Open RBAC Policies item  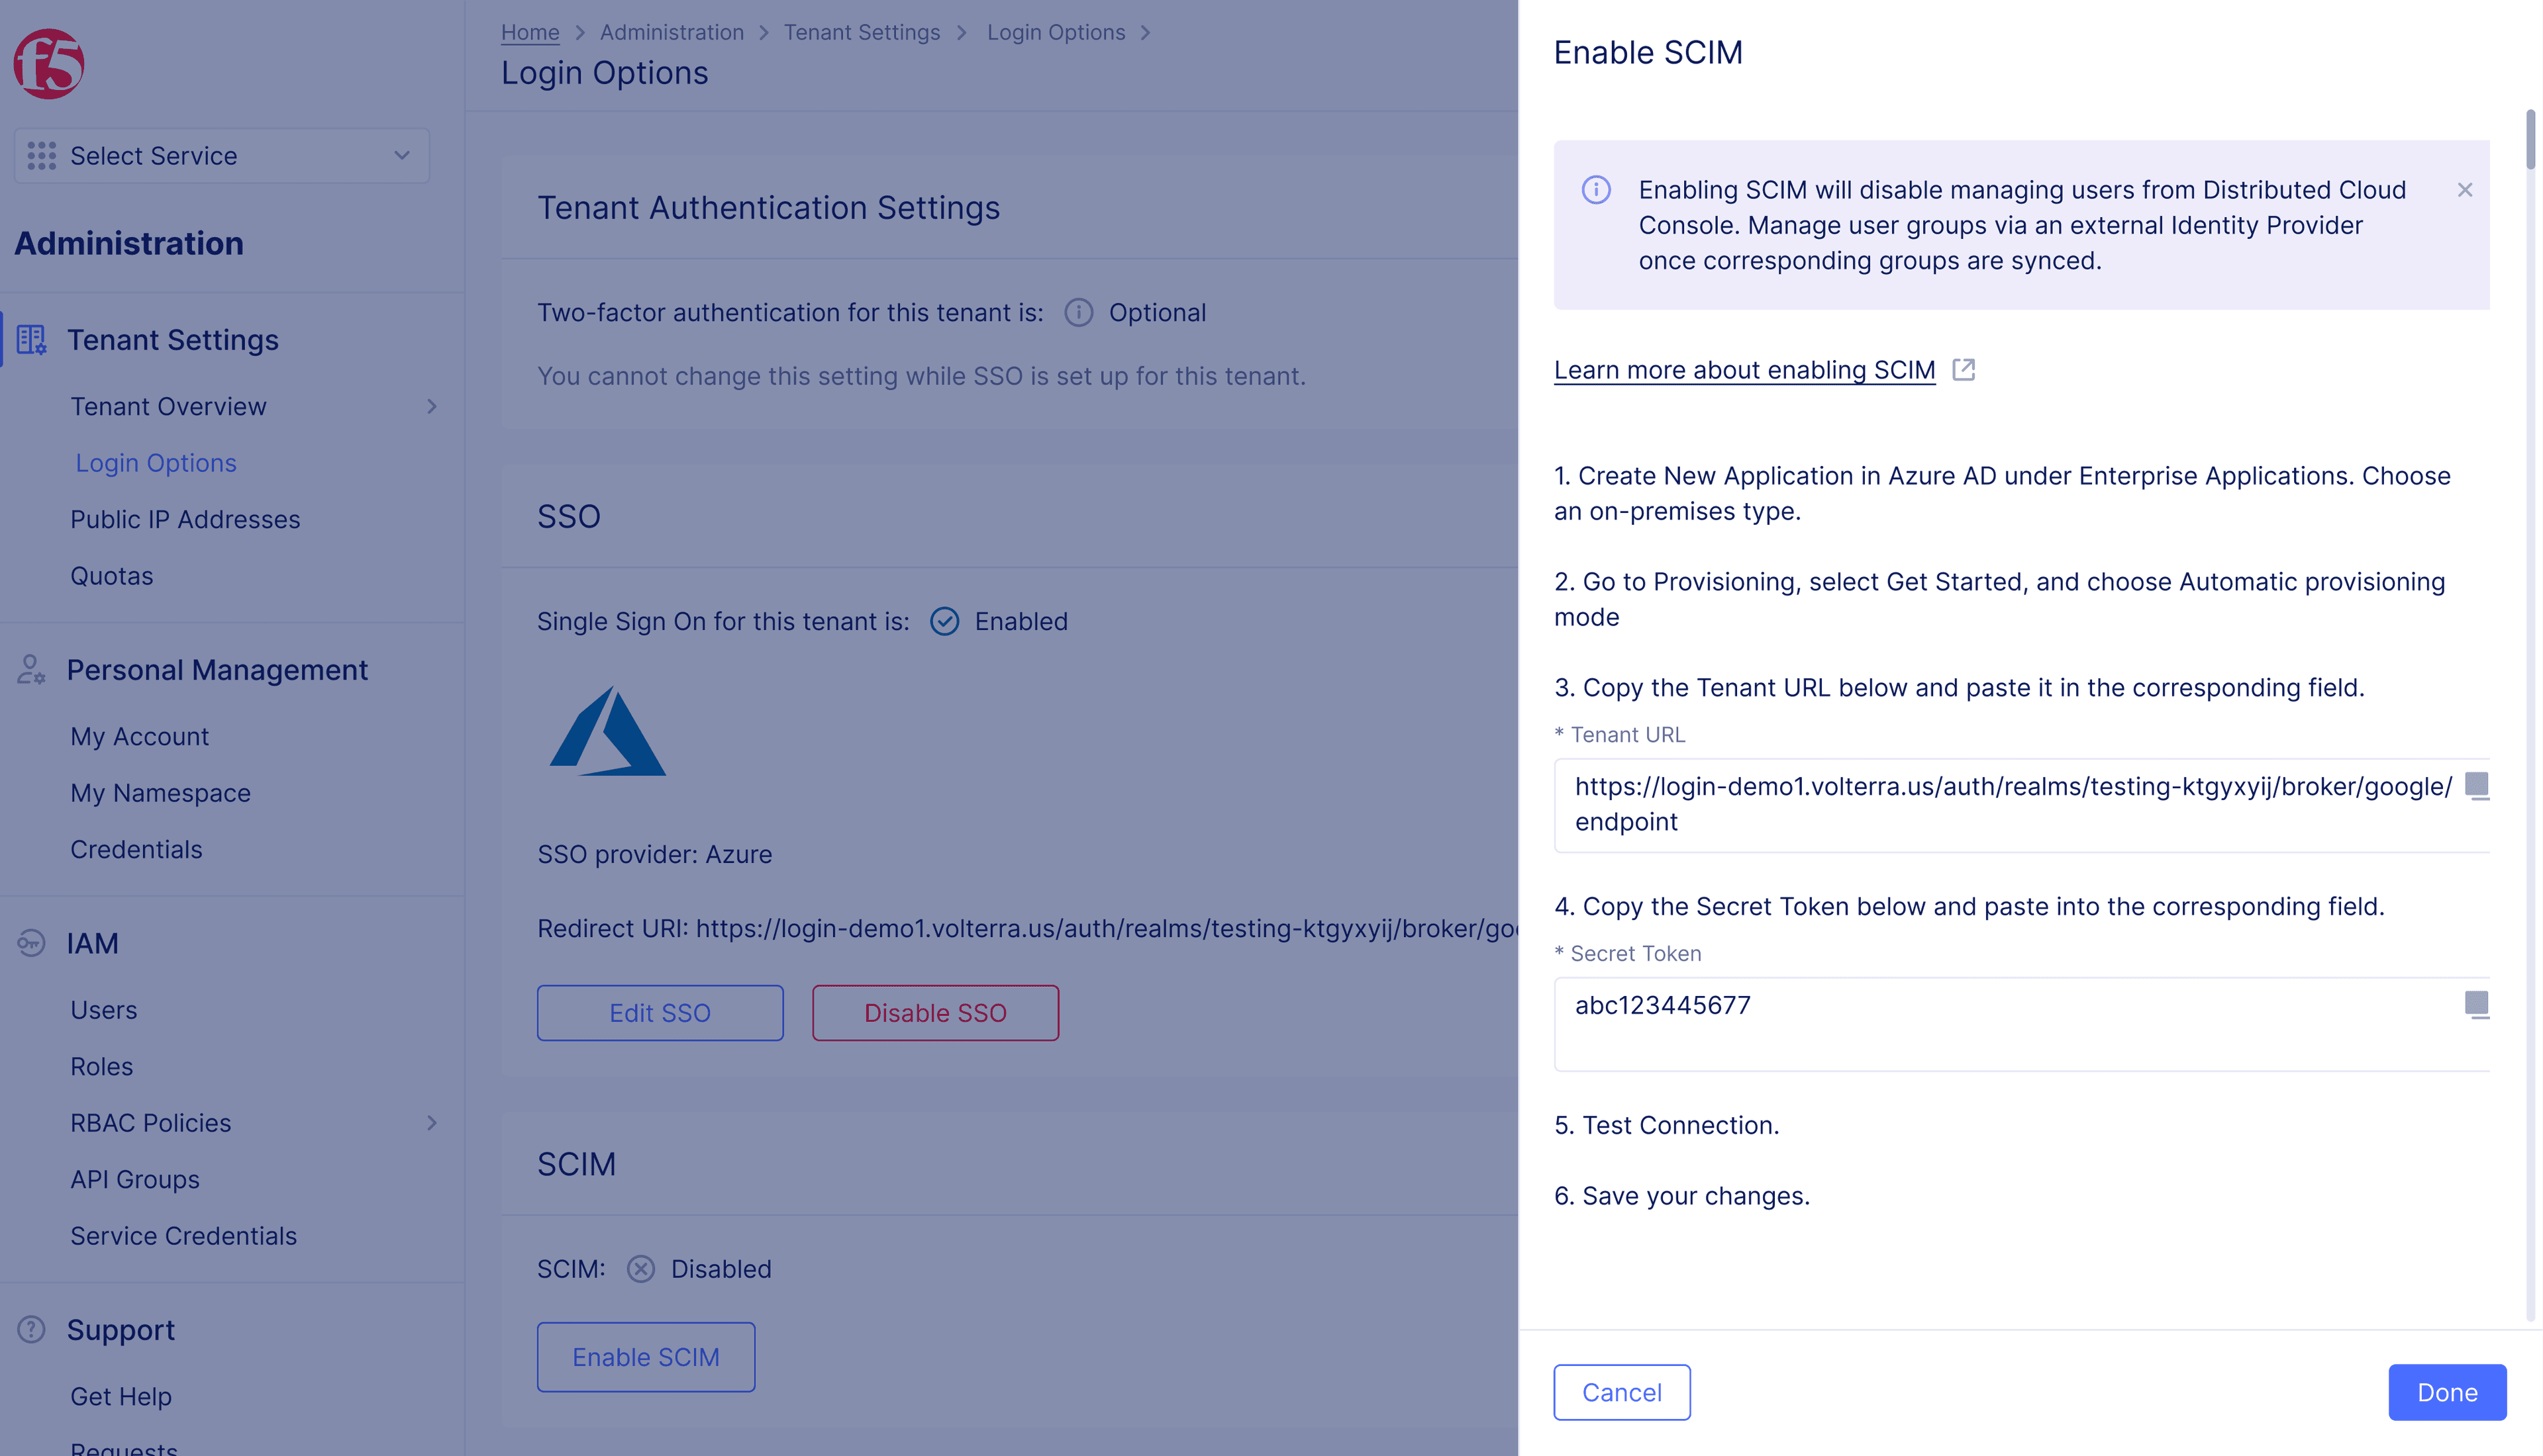tap(151, 1124)
